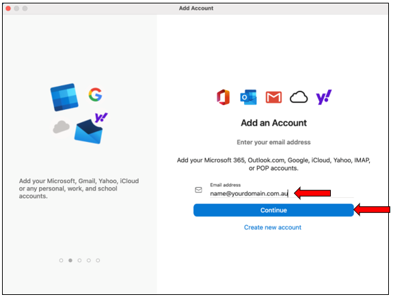Click the Microsoft Office 365 logo icon
Image resolution: width=393 pixels, height=299 pixels.
click(223, 97)
